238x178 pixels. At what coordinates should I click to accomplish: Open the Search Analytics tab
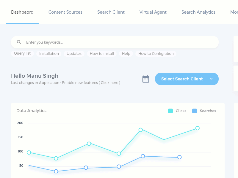pos(198,12)
